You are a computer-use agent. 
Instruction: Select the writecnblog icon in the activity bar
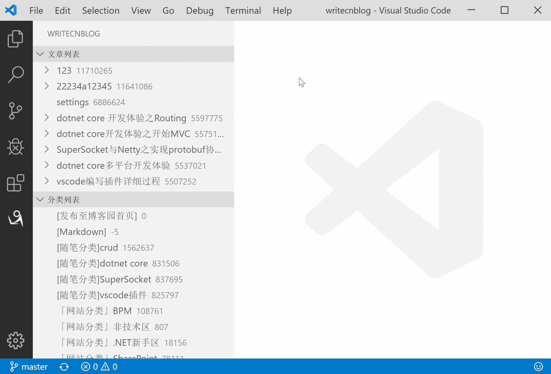pyautogui.click(x=16, y=218)
